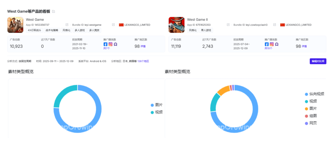Click the 风格化 tag under West Game II
The height and width of the screenshot is (145, 333).
pos(193,30)
